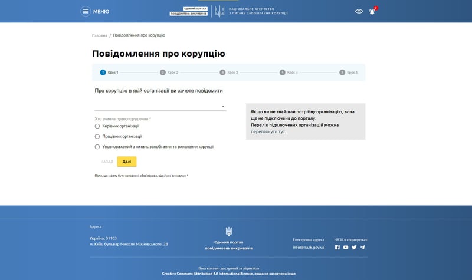Select the 'Працівник організації' radio button
The image size is (472, 280).
(97, 136)
